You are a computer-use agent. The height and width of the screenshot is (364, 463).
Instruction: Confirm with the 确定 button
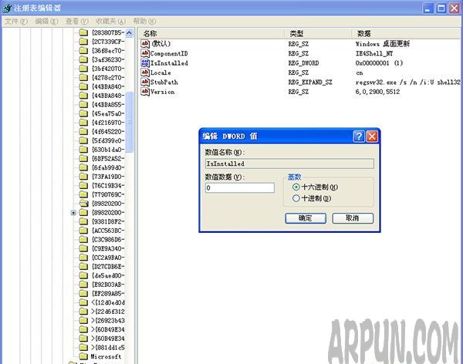coord(306,218)
